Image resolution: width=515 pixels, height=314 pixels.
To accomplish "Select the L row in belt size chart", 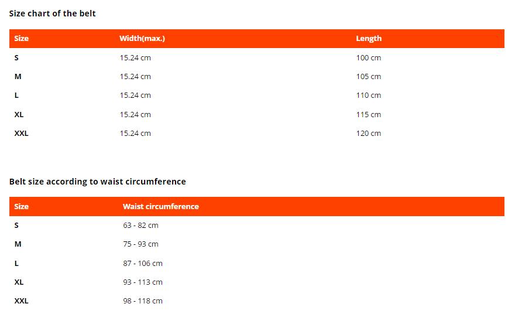I will click(x=17, y=95).
